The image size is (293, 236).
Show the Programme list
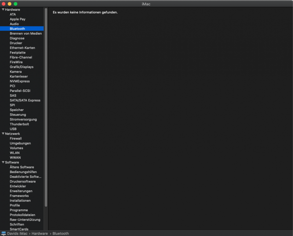[x=19, y=210]
